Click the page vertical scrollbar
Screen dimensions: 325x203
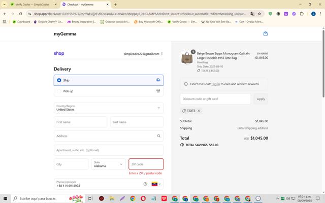click(323, 64)
